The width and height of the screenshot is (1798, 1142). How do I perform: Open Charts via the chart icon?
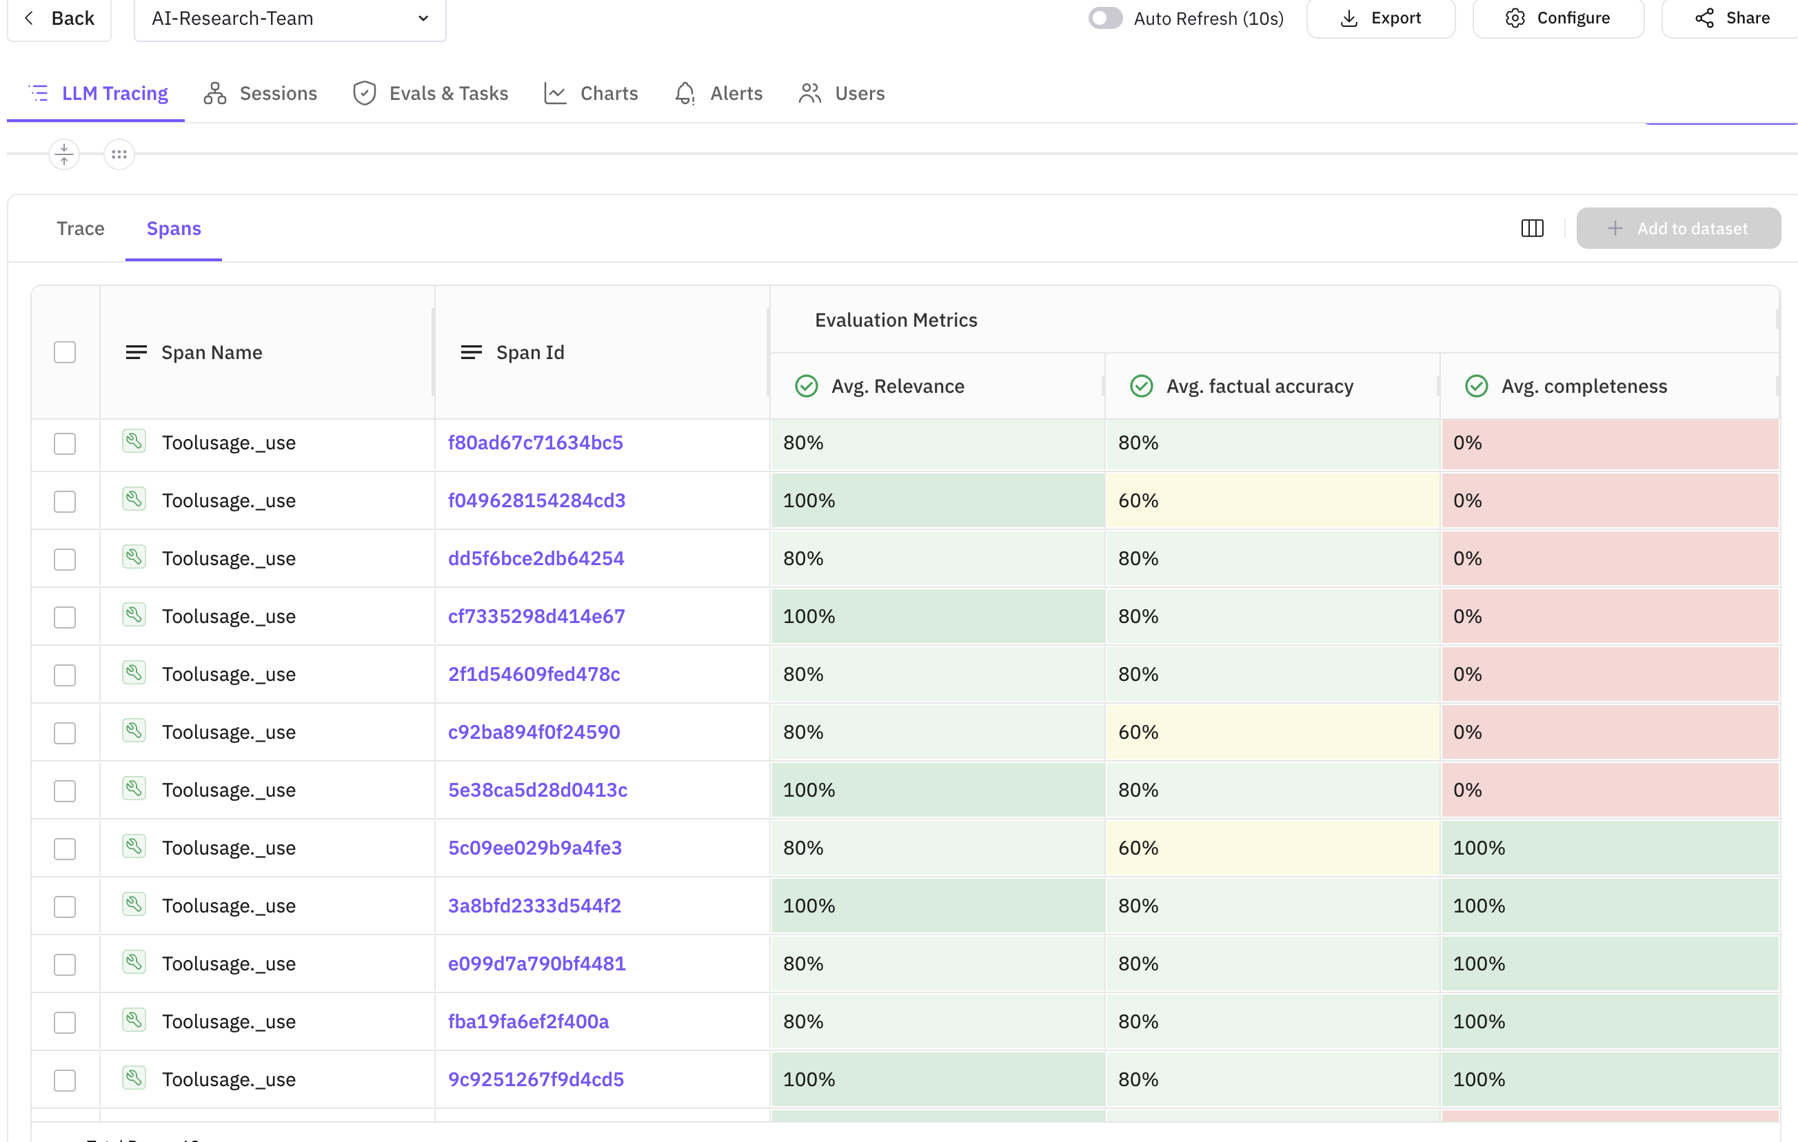click(555, 92)
